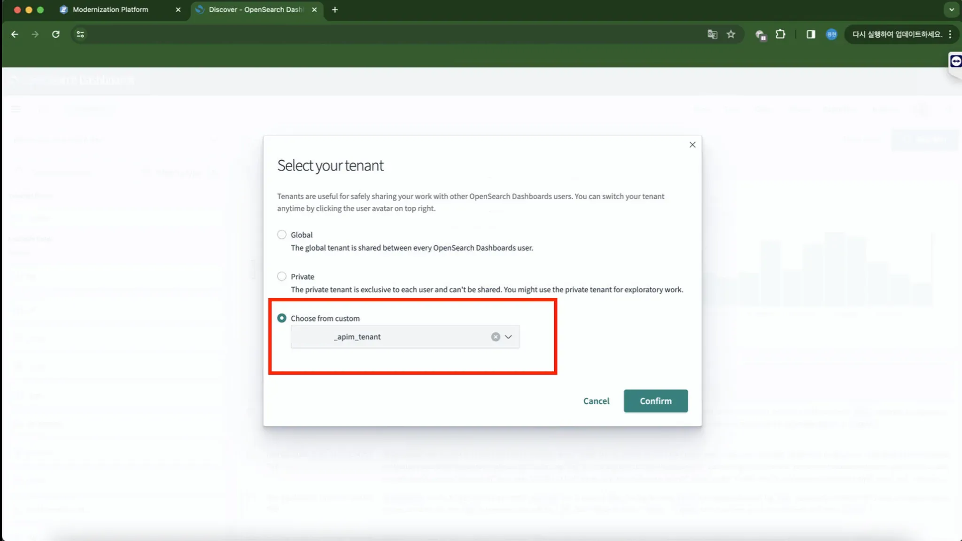Close the Select your tenant dialog

[692, 145]
